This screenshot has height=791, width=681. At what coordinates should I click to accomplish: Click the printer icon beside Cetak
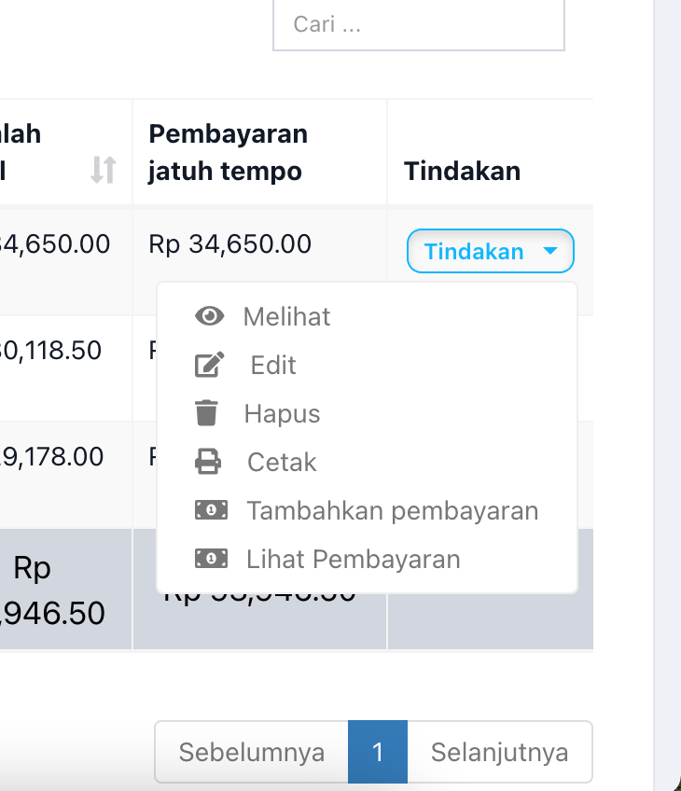(x=208, y=462)
